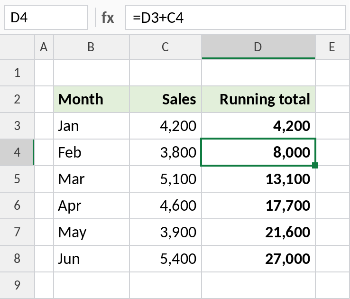Click the fill handle of cell D4
Screen dimensions: 350x299
[x=315, y=166]
